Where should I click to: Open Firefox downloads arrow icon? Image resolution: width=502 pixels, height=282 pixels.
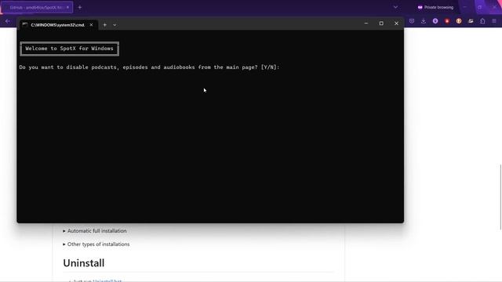(x=424, y=21)
